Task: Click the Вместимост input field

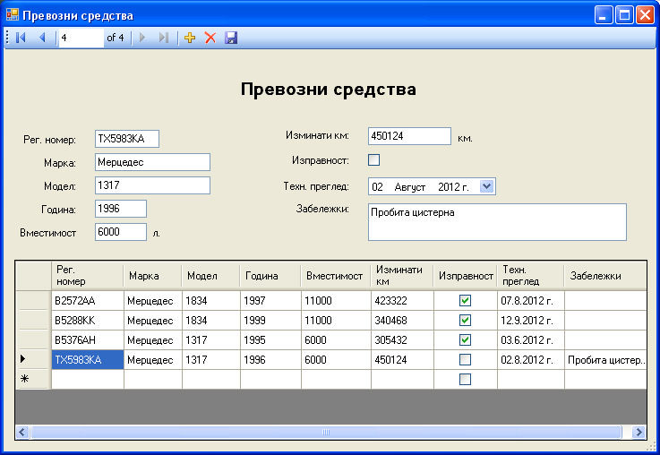Action: tap(121, 232)
